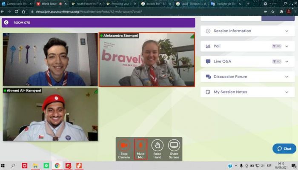Click the Poll bar chart icon

[208, 46]
